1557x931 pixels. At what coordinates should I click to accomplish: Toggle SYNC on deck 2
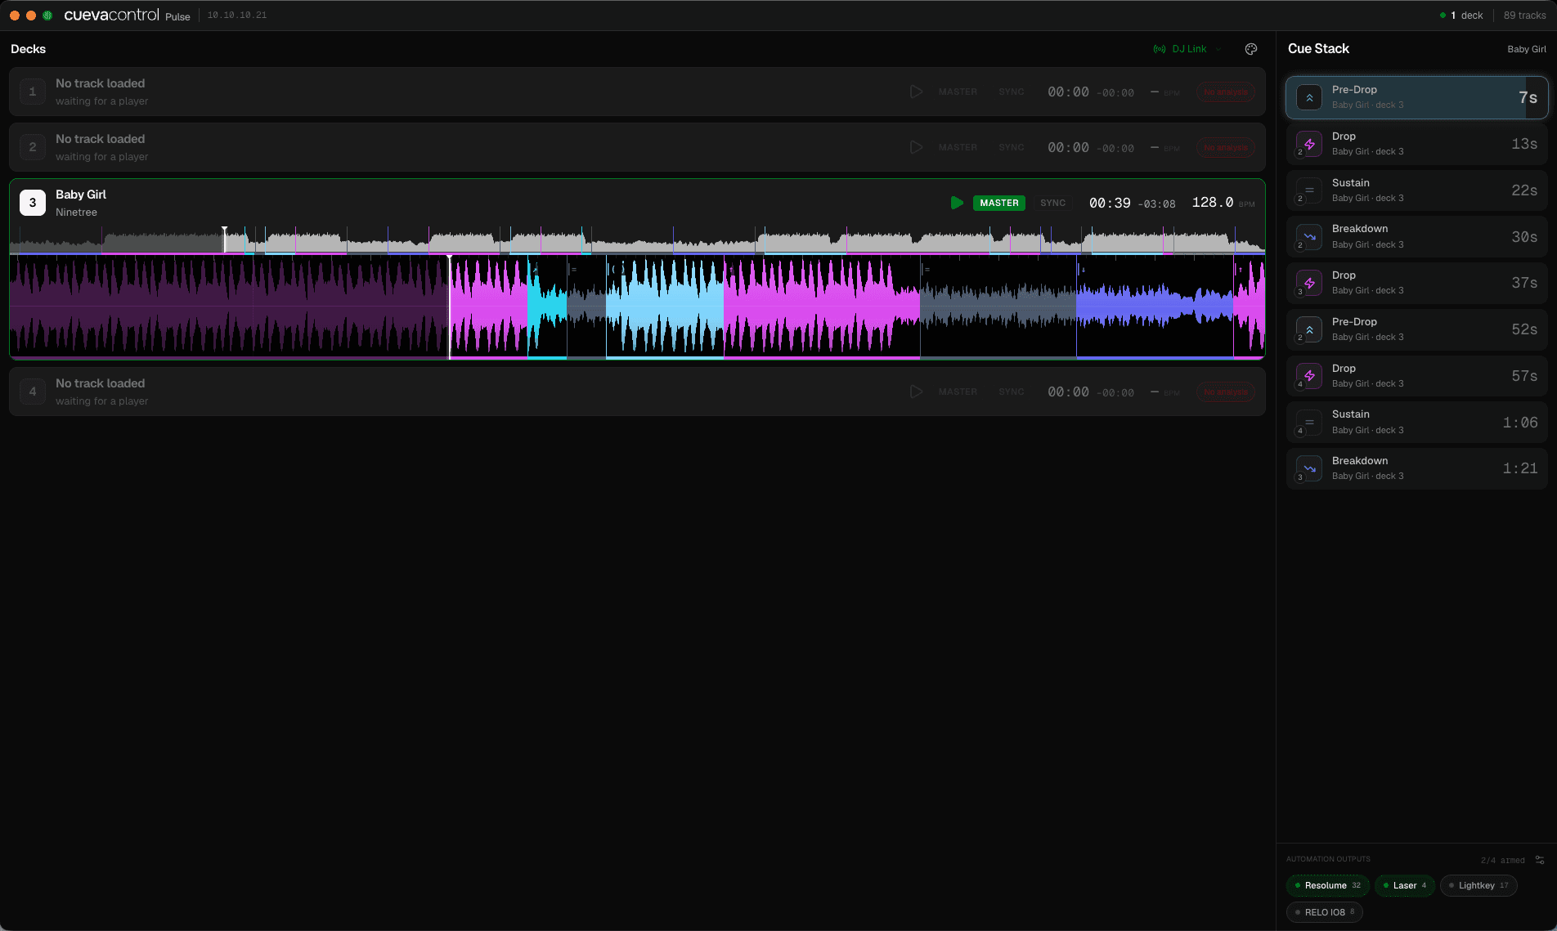click(1012, 147)
